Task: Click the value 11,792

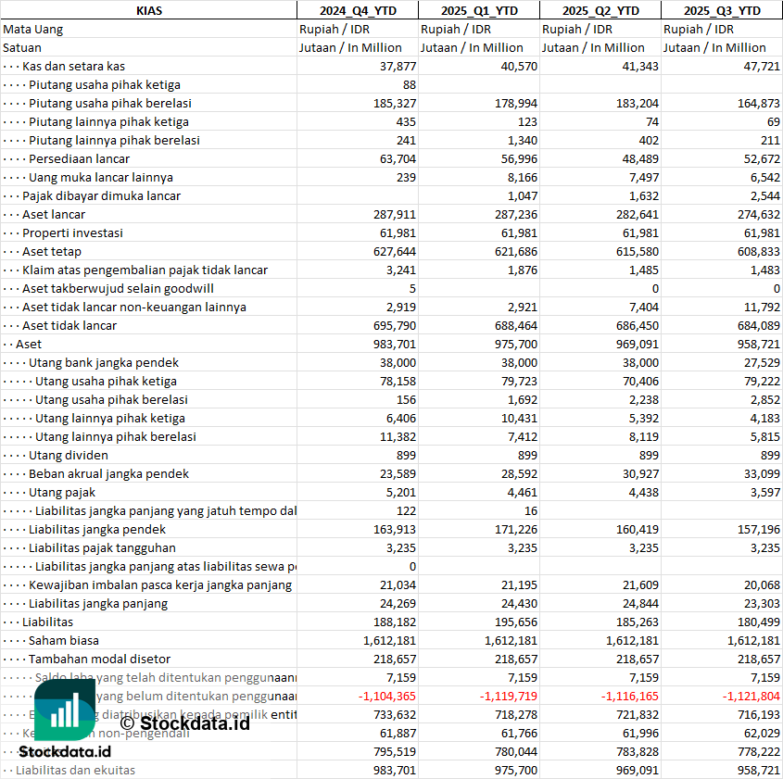Action: tap(762, 307)
